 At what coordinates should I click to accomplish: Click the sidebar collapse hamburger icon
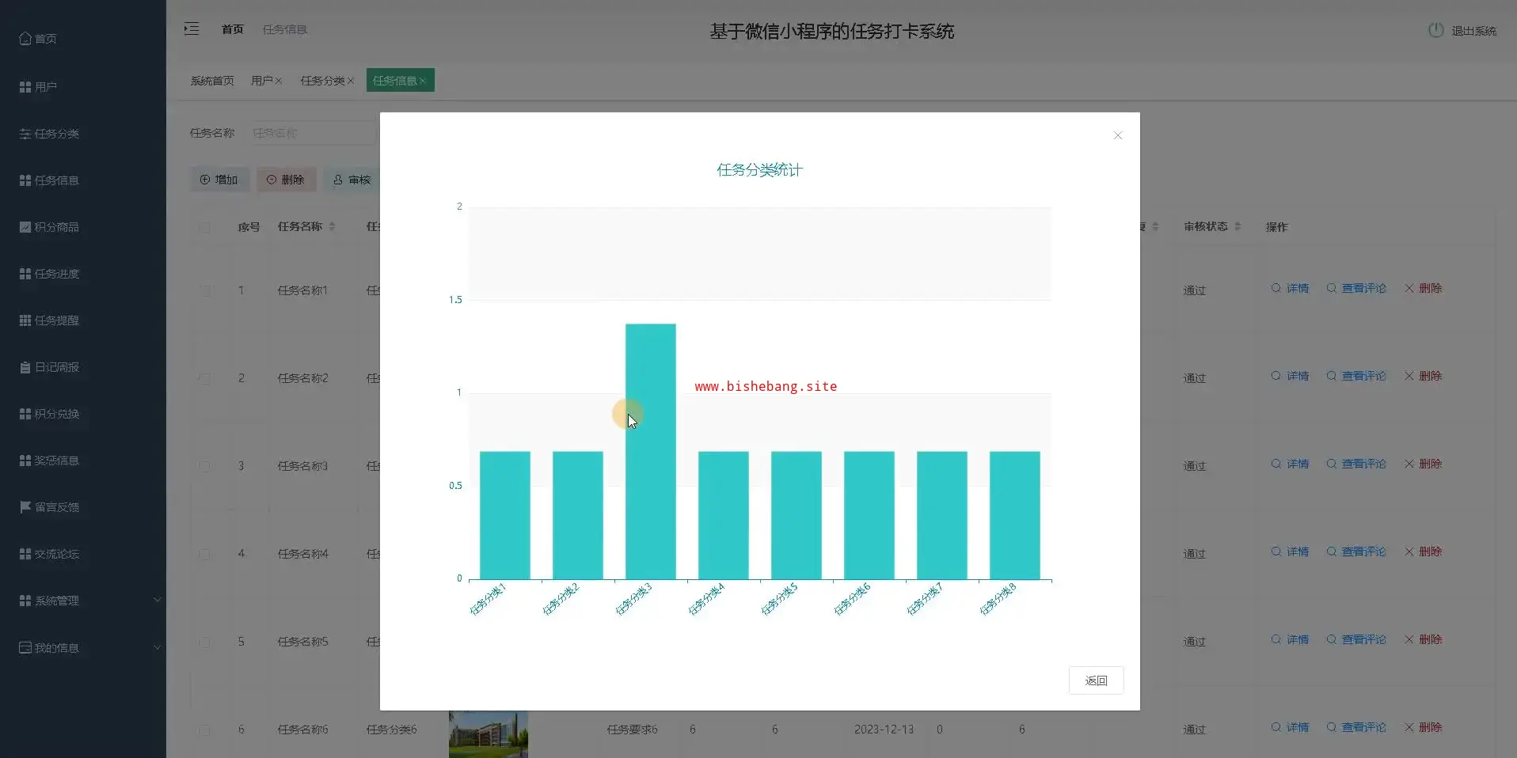pyautogui.click(x=192, y=29)
